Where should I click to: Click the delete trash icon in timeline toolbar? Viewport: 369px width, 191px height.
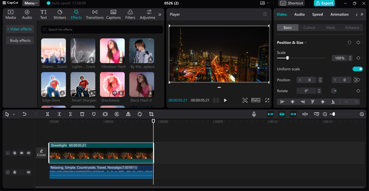(x=82, y=114)
